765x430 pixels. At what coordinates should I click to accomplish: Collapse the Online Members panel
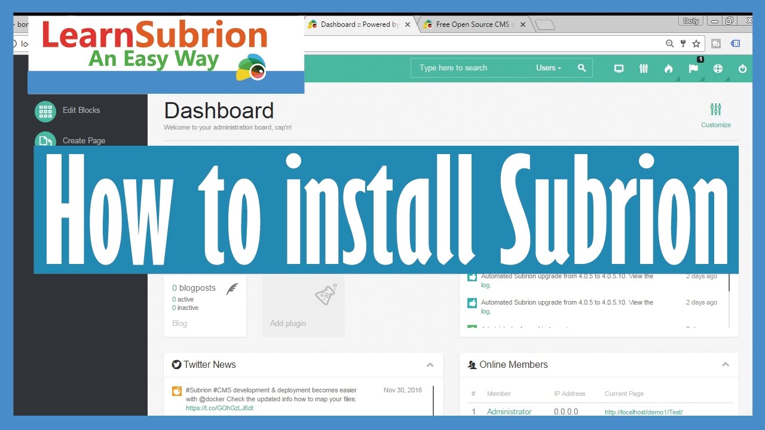726,364
